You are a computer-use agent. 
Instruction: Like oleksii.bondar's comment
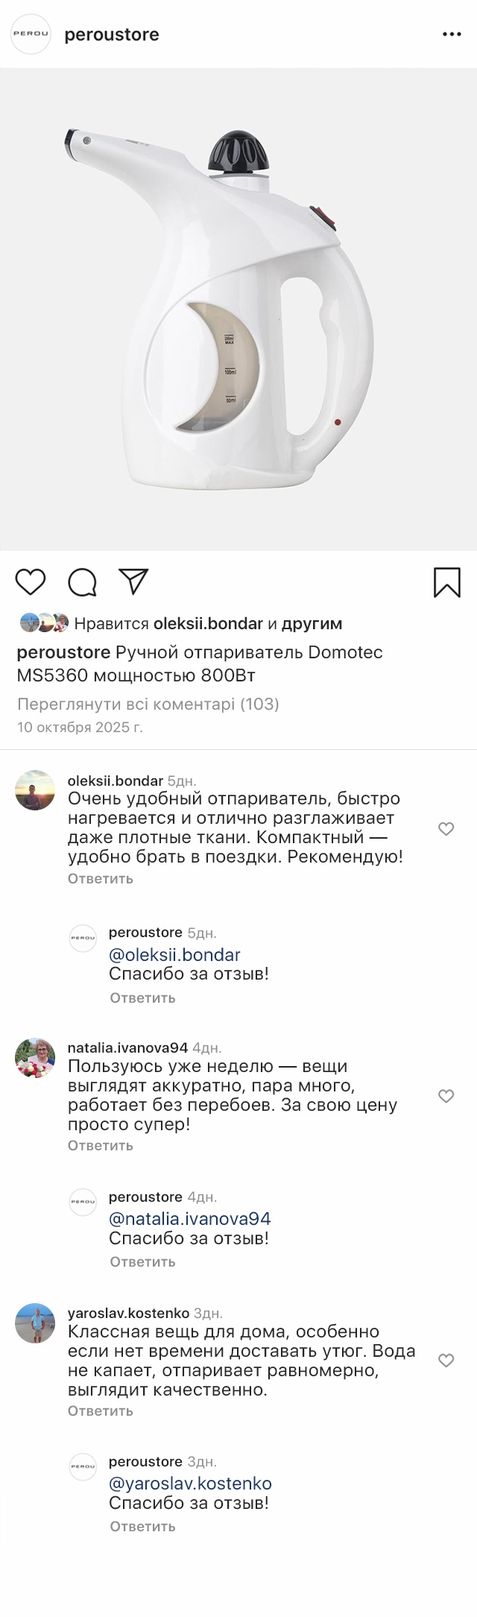[x=446, y=829]
